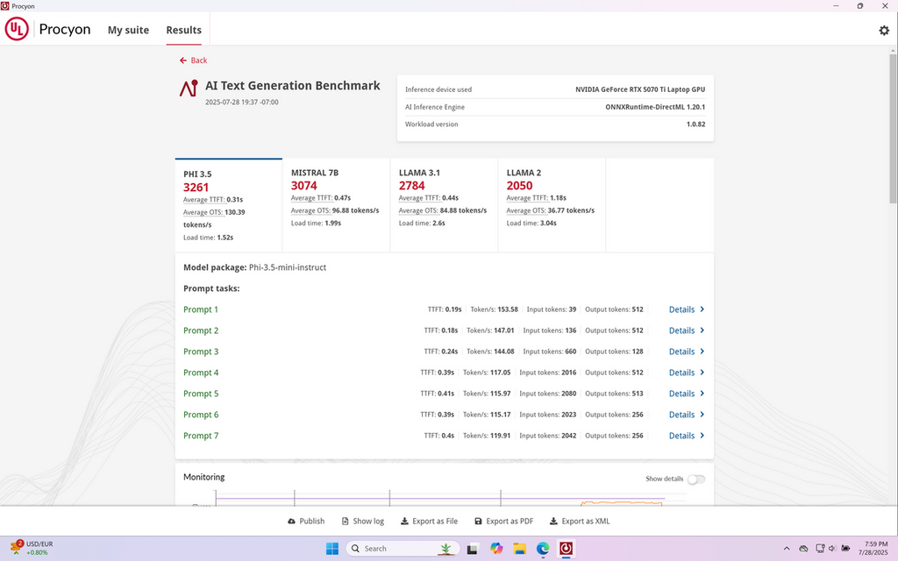The width and height of the screenshot is (898, 561).
Task: Export the result as PDF
Action: pyautogui.click(x=503, y=521)
